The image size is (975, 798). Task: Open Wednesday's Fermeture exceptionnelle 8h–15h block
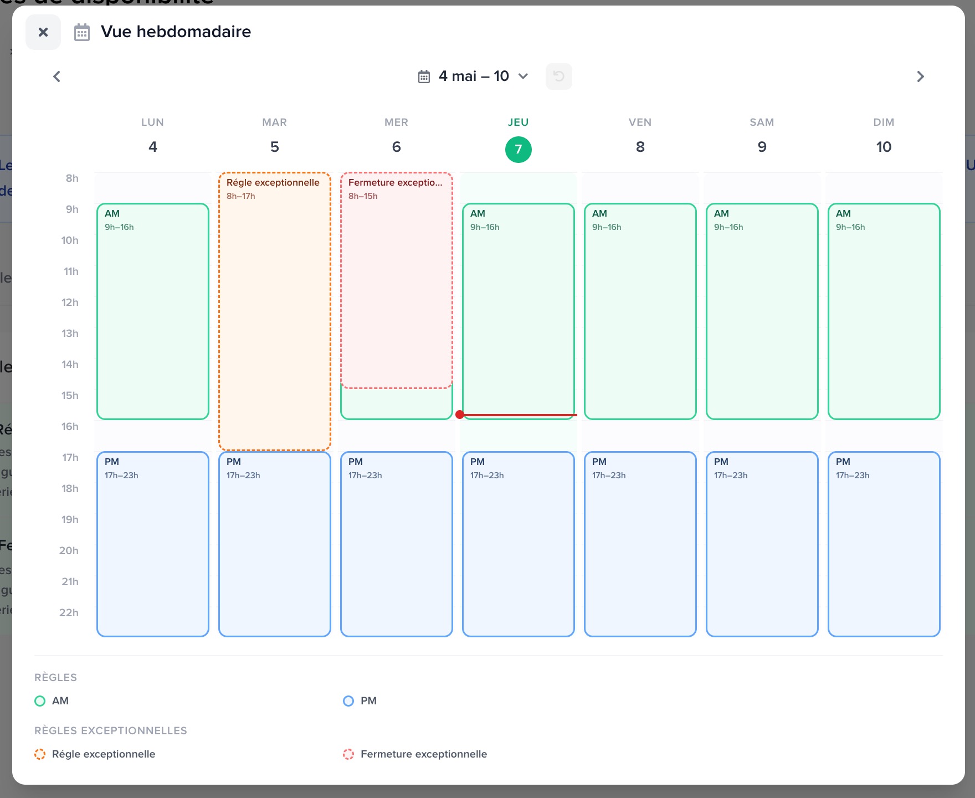(x=397, y=280)
